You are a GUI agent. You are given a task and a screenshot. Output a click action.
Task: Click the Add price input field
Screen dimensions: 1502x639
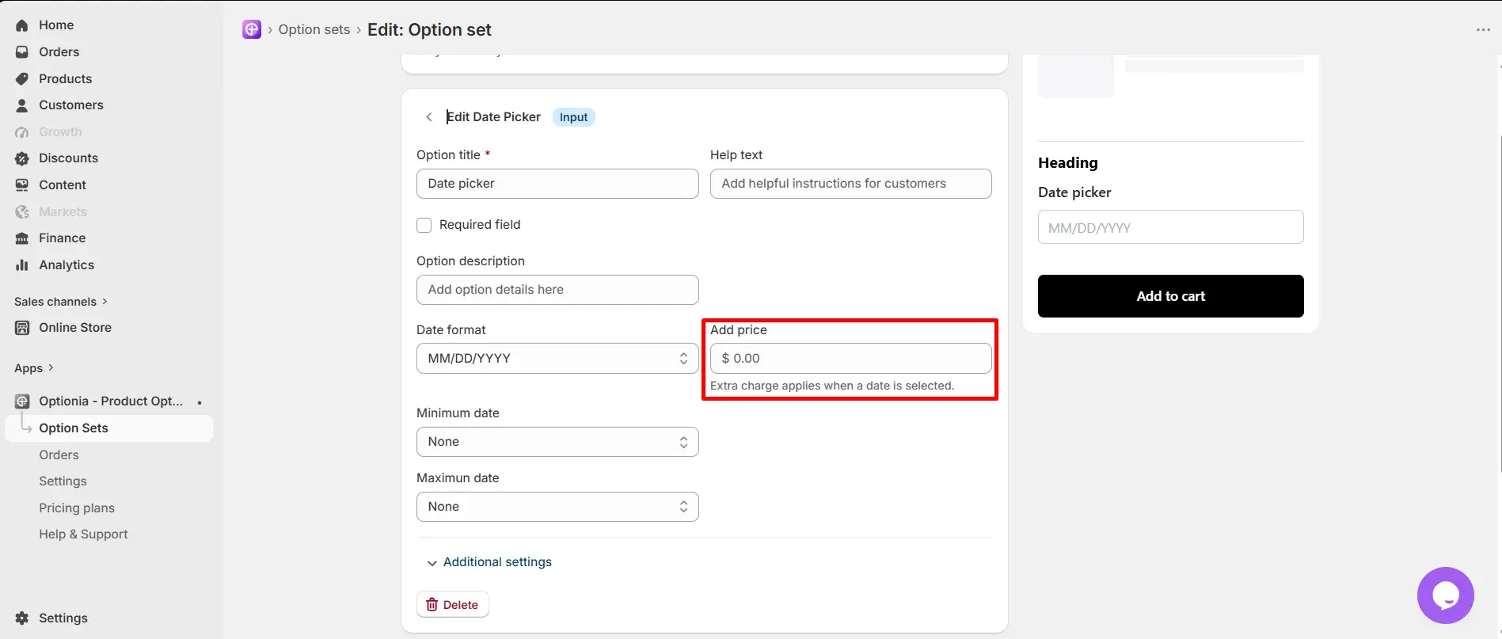coord(850,359)
